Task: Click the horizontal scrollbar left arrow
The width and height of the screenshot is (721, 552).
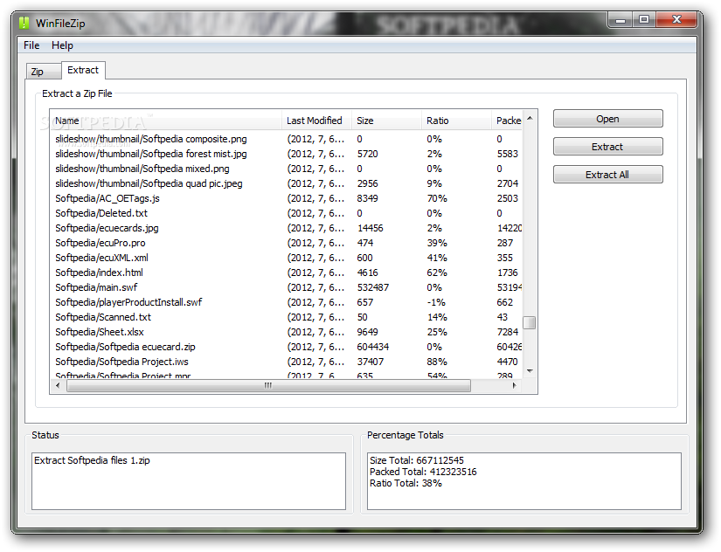Action: point(58,386)
